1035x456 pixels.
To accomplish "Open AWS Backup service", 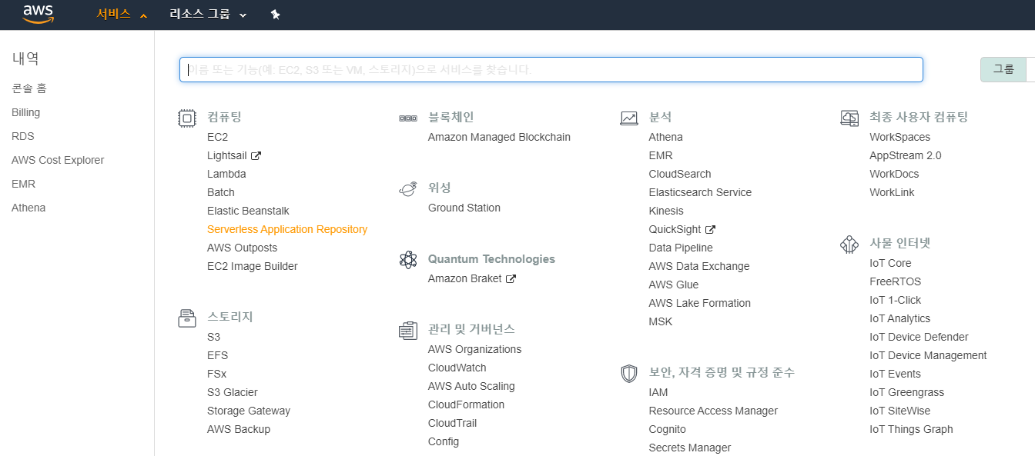I will (239, 429).
